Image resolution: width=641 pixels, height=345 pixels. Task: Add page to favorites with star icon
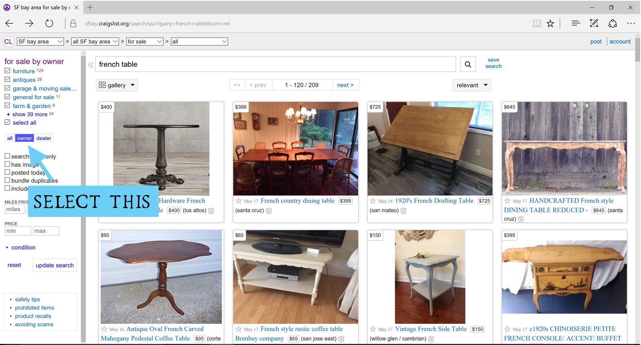pos(550,24)
